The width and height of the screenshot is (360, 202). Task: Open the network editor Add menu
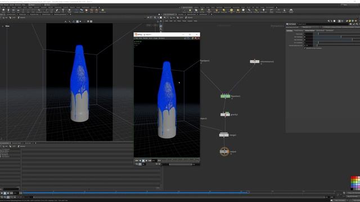pos(166,21)
